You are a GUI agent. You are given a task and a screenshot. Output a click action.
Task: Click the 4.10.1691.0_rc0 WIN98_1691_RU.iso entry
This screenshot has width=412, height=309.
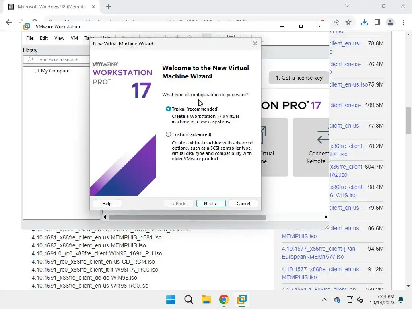[97, 253]
